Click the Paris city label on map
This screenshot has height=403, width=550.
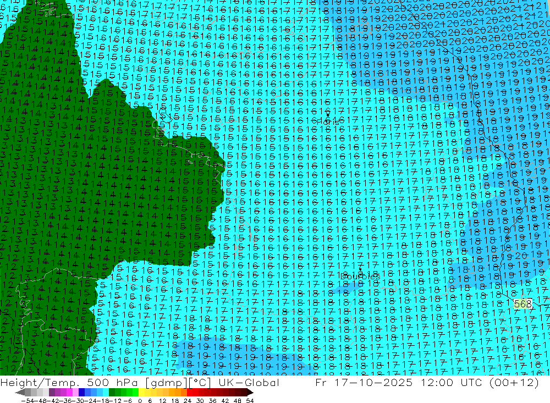pyautogui.click(x=328, y=123)
